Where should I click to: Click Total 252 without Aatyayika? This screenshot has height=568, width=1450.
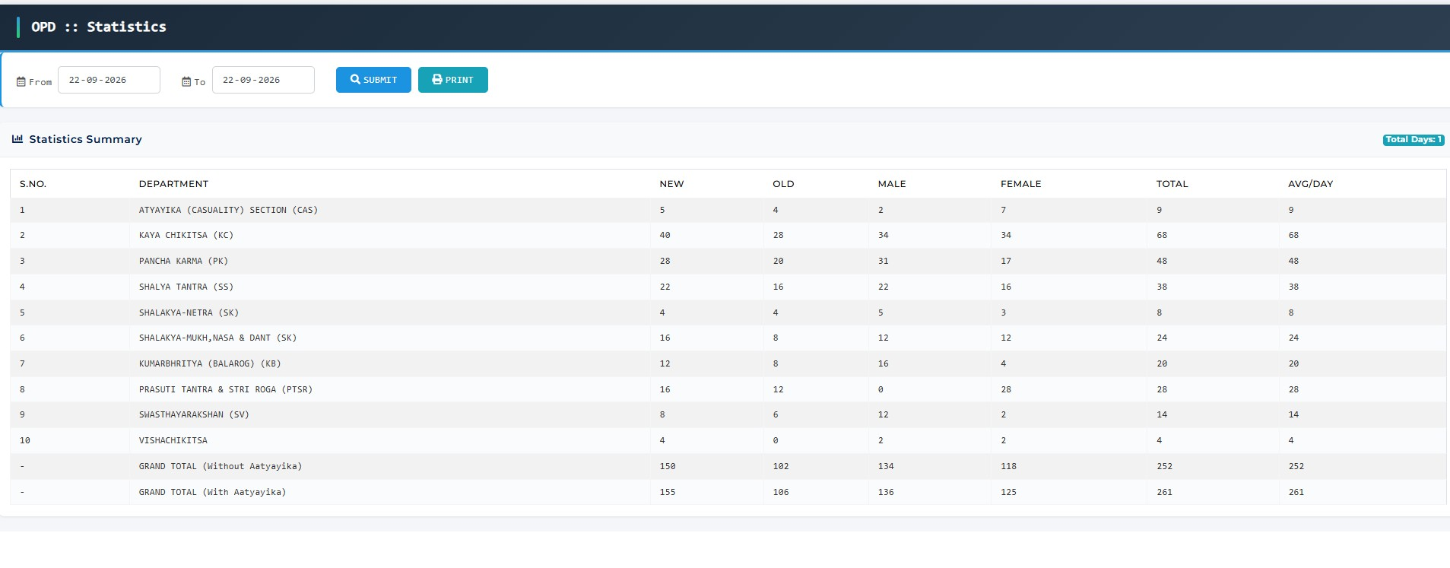pos(1165,466)
